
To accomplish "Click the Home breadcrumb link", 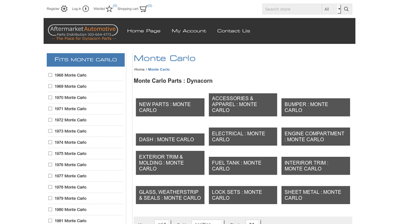I will (140, 69).
